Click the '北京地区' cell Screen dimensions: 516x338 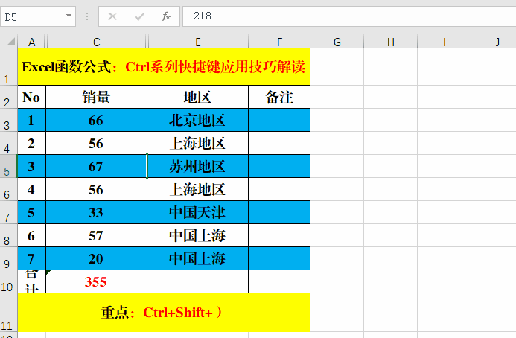pos(198,120)
